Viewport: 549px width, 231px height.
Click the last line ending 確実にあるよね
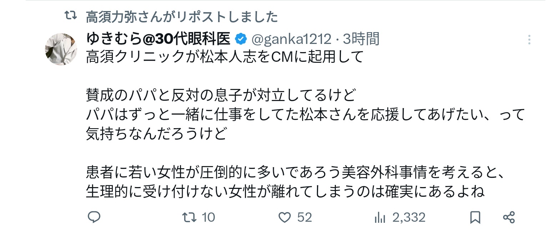pyautogui.click(x=285, y=192)
